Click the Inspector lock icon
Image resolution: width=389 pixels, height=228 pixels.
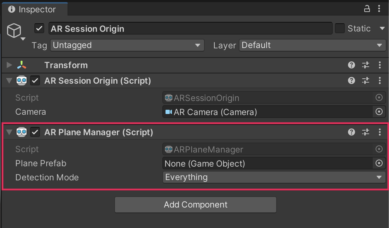[367, 9]
